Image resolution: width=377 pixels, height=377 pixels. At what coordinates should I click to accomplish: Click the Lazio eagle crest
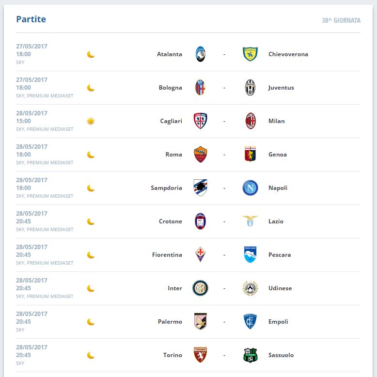point(250,221)
